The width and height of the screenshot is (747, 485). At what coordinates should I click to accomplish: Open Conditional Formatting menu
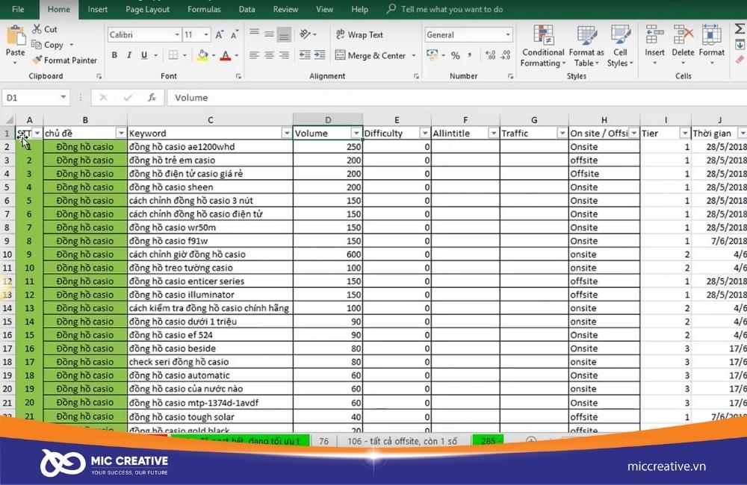point(542,46)
